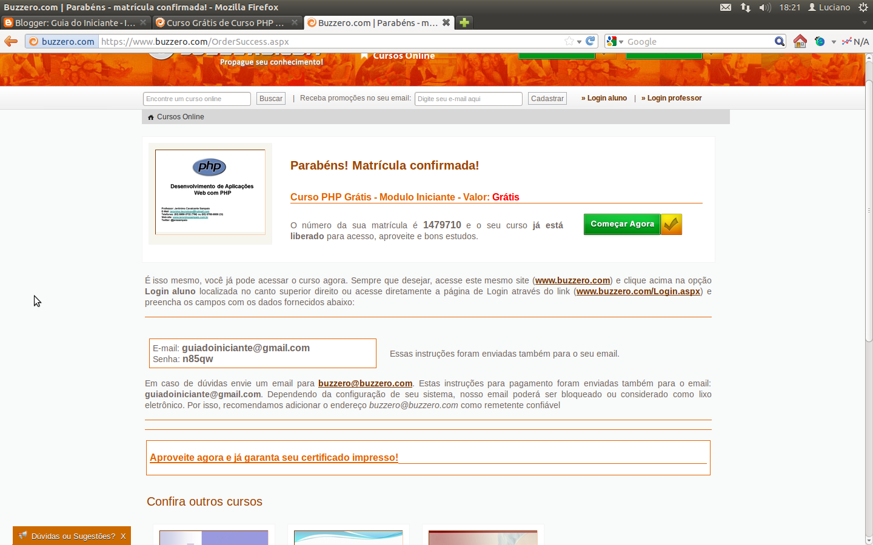Image resolution: width=873 pixels, height=545 pixels.
Task: Open the Cursos Online breadcrumb link
Action: click(181, 117)
